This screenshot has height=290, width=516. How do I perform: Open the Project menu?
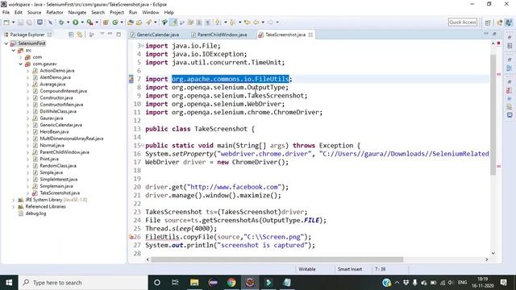117,13
